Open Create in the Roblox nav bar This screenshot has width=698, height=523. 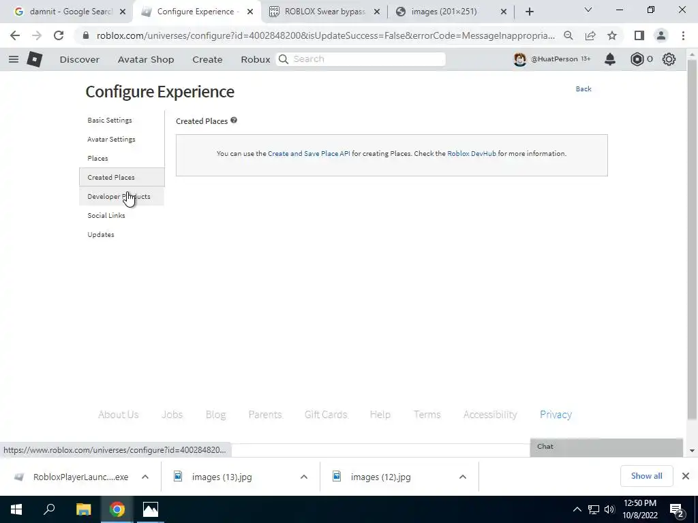207,59
